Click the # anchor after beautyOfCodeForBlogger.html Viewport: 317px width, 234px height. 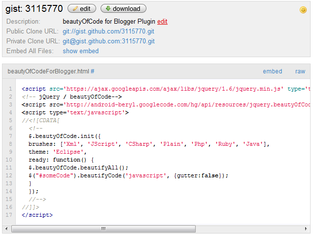pos(92,71)
